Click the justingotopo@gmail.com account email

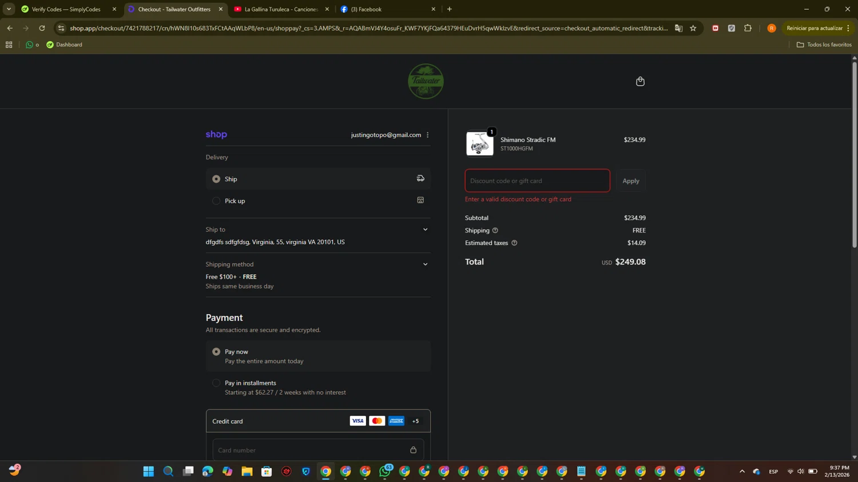(x=386, y=135)
